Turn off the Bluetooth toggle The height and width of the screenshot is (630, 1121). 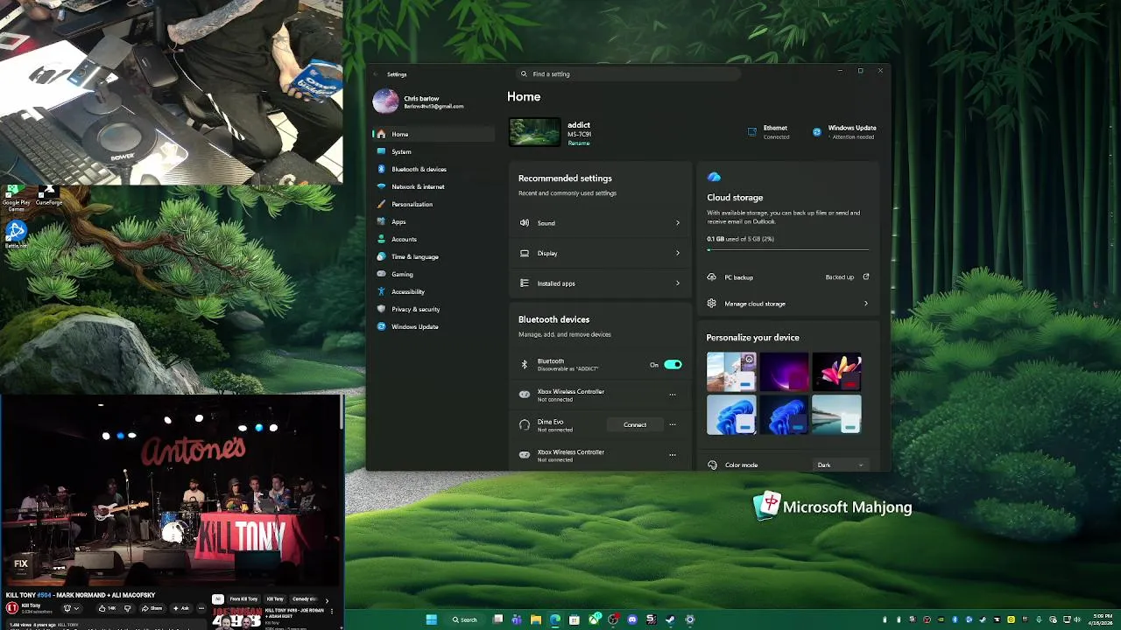(x=673, y=364)
